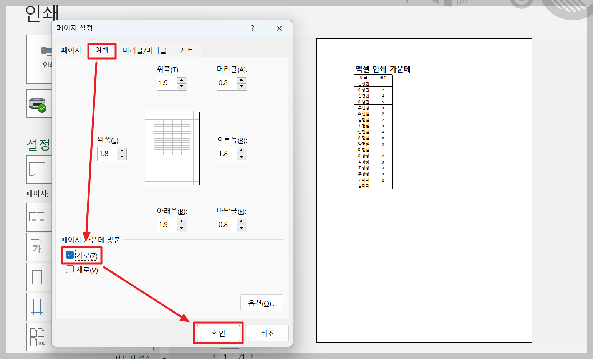
Task: Click the dialog help question mark
Action: pyautogui.click(x=252, y=28)
